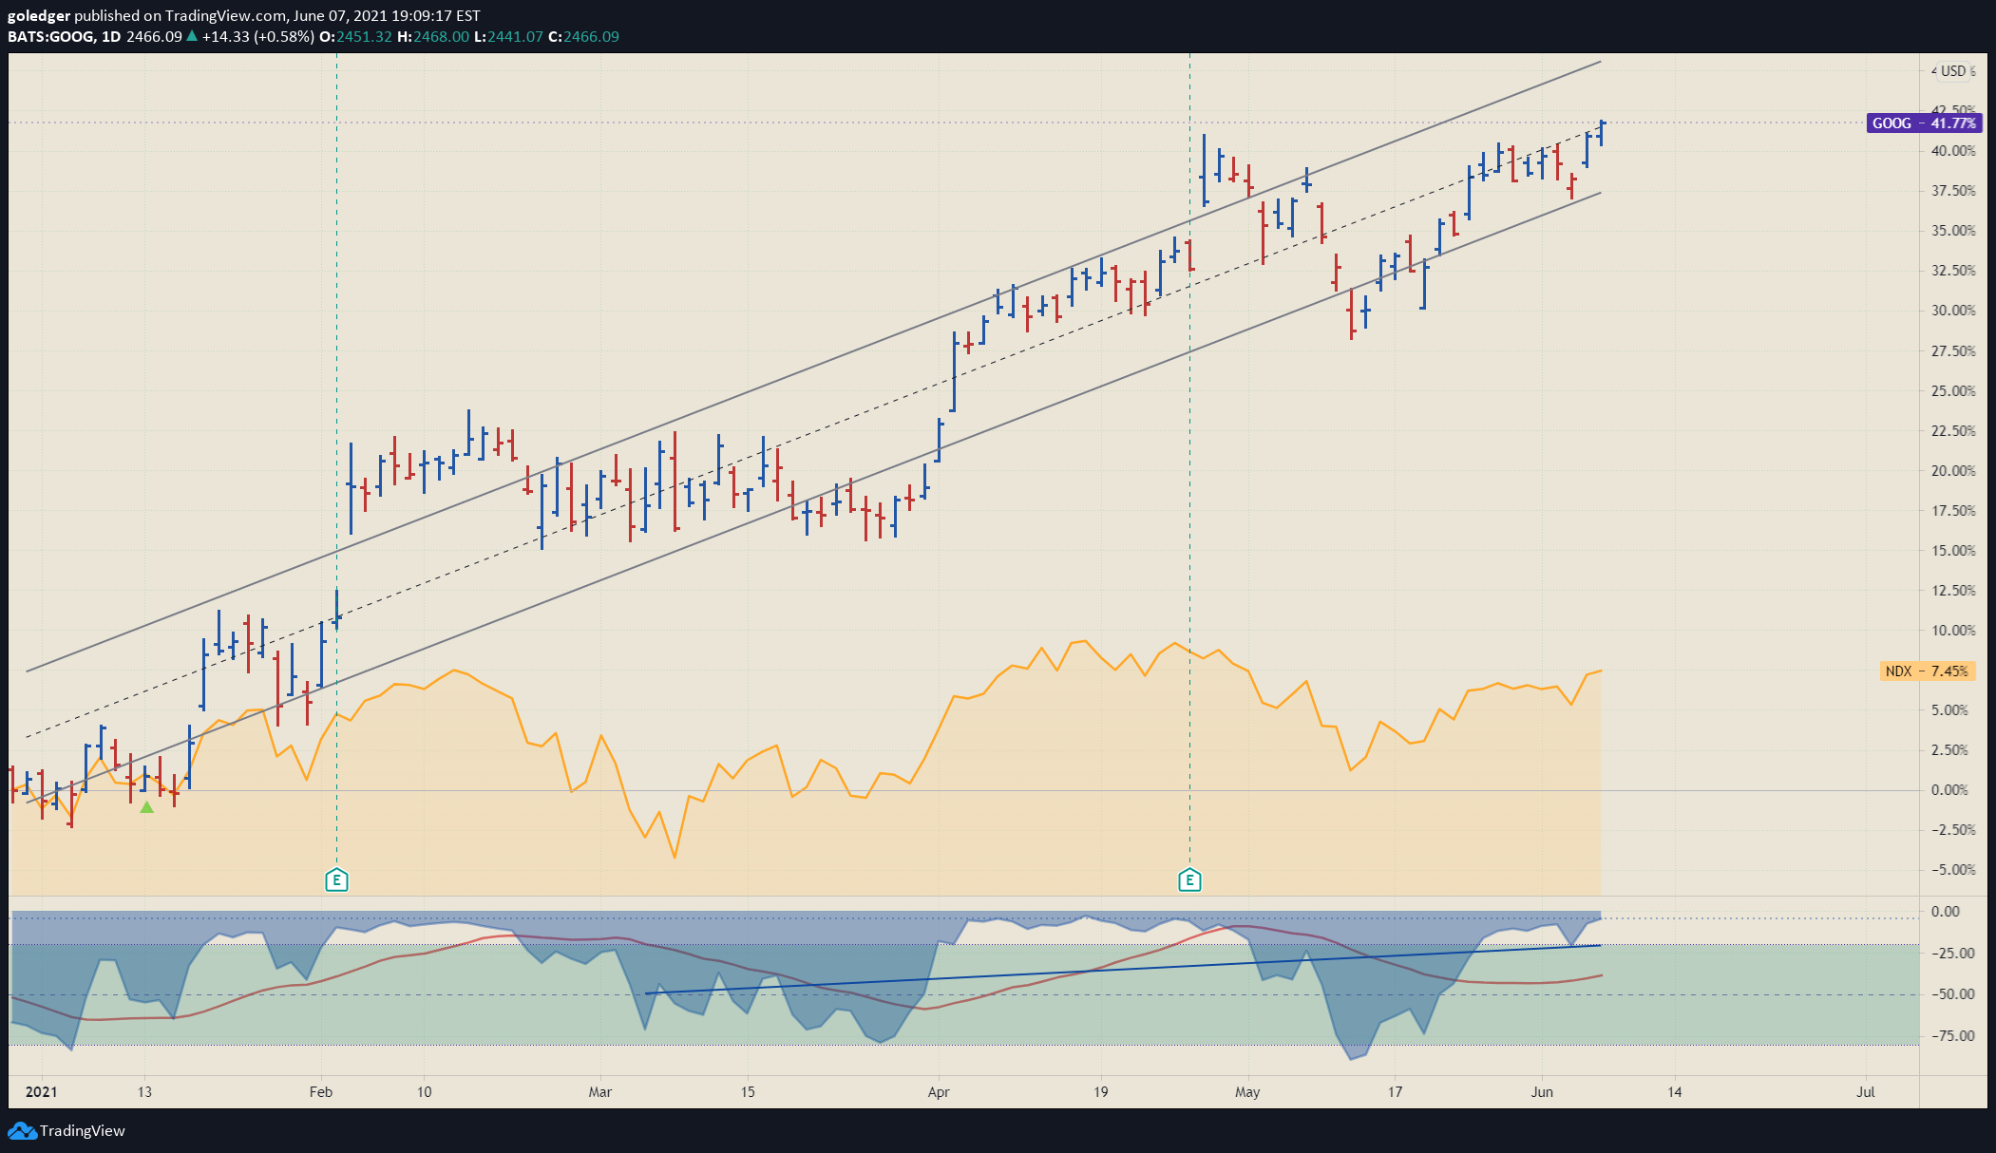This screenshot has height=1153, width=1996.
Task: Click the Mar label on time axis
Action: [599, 1092]
